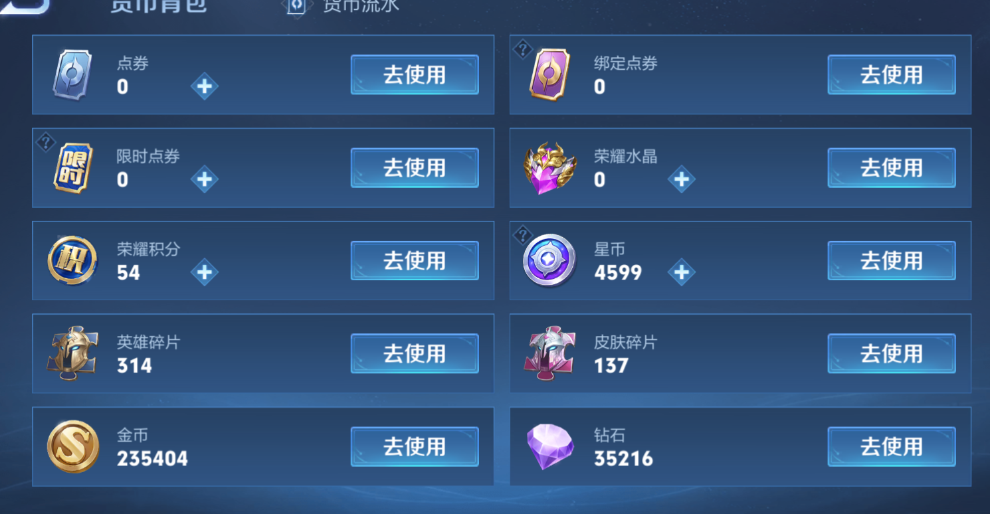Click 去使用 button for 英雄碎片

point(415,353)
